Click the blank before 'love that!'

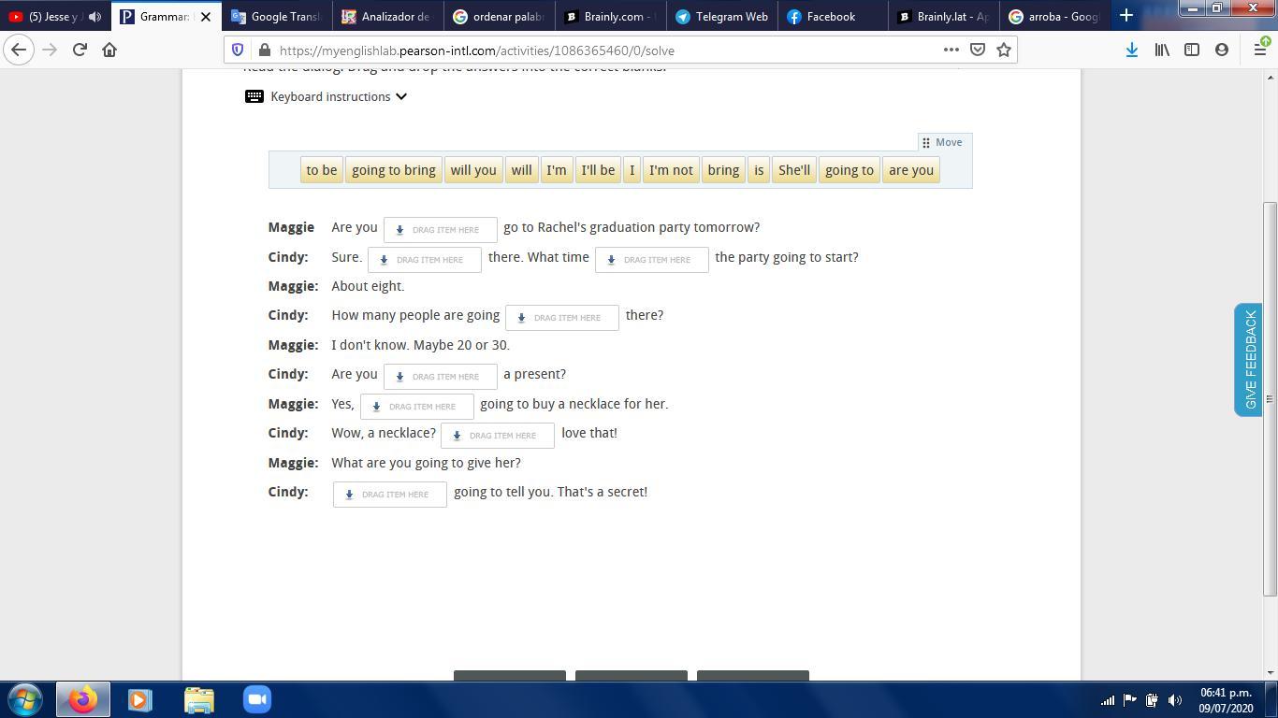498,435
